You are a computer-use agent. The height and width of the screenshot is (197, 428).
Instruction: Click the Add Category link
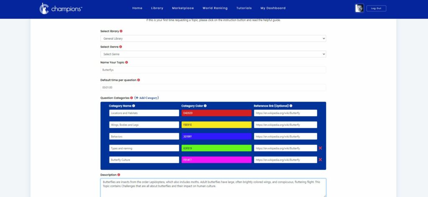tap(147, 98)
